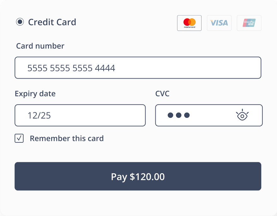Select the Credit Card radio button
This screenshot has width=277, height=216.
pos(20,22)
